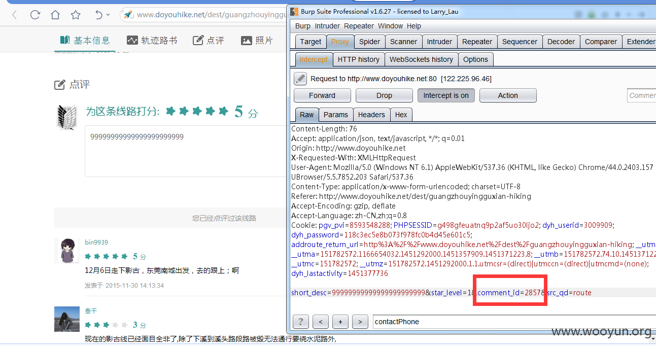The height and width of the screenshot is (346, 656).
Task: Open the 基本信息 tab
Action: (85, 40)
